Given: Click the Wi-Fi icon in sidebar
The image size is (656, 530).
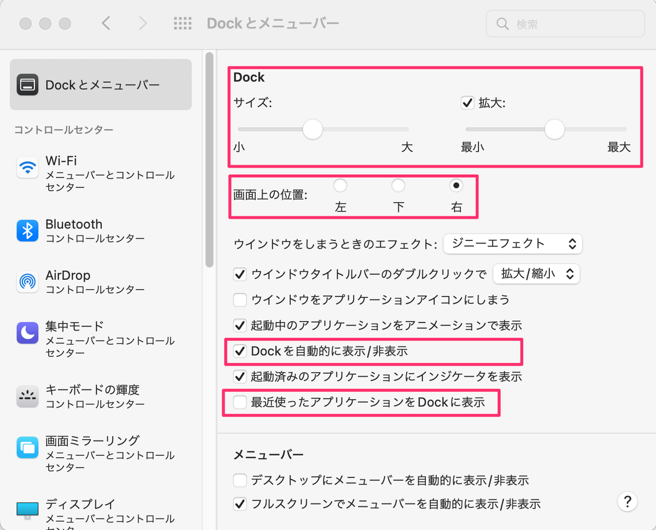Looking at the screenshot, I should [27, 167].
